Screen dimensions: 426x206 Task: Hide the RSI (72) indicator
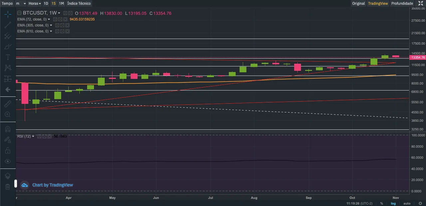click(x=39, y=136)
